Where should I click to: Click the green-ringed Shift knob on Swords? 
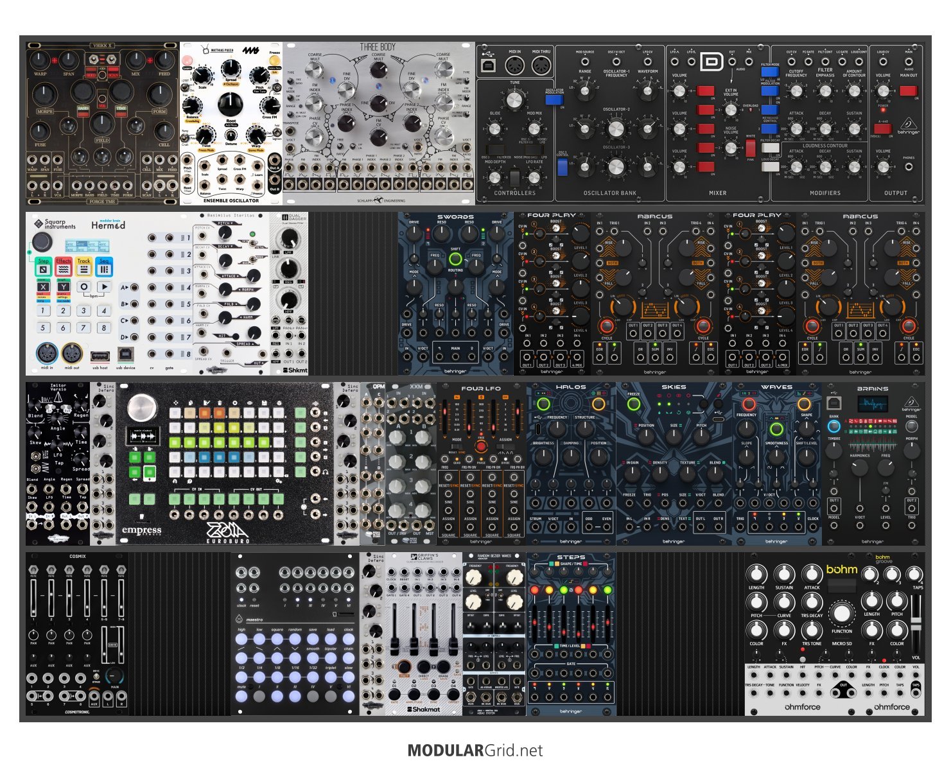click(x=455, y=259)
